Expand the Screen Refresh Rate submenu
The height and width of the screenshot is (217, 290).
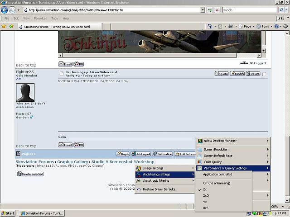tap(217, 156)
